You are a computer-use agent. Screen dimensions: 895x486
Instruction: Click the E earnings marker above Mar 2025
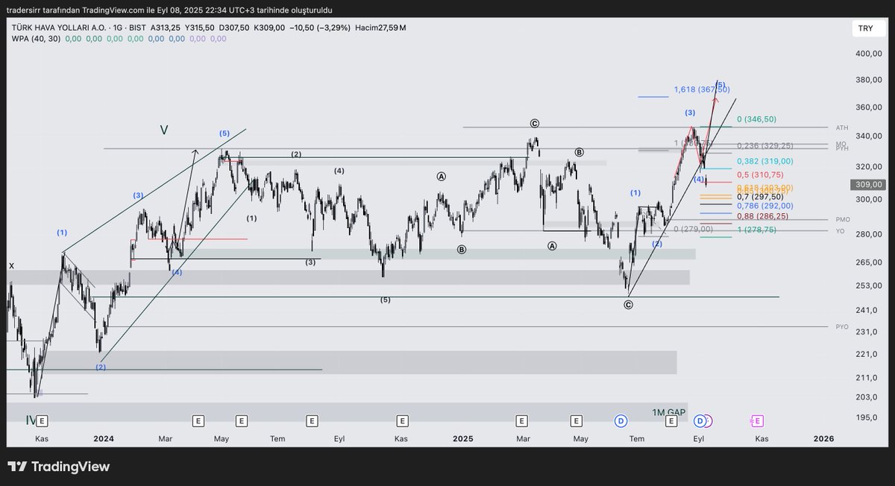[522, 421]
